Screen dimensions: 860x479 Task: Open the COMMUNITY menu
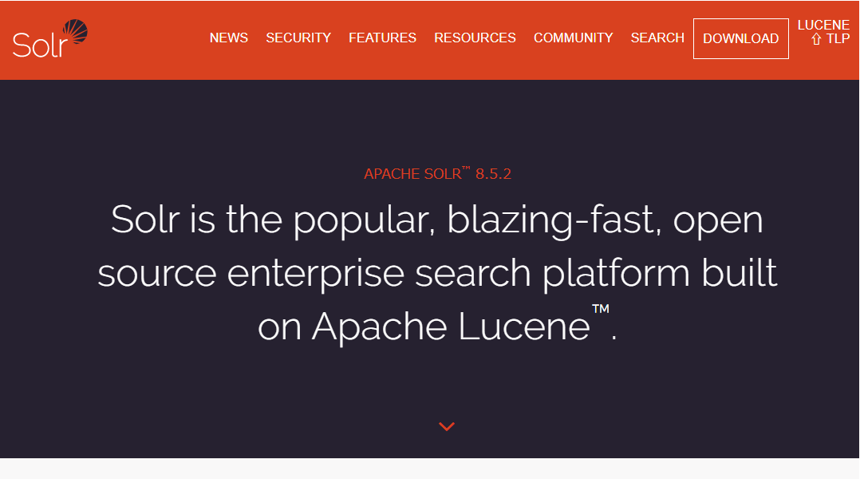pos(573,38)
